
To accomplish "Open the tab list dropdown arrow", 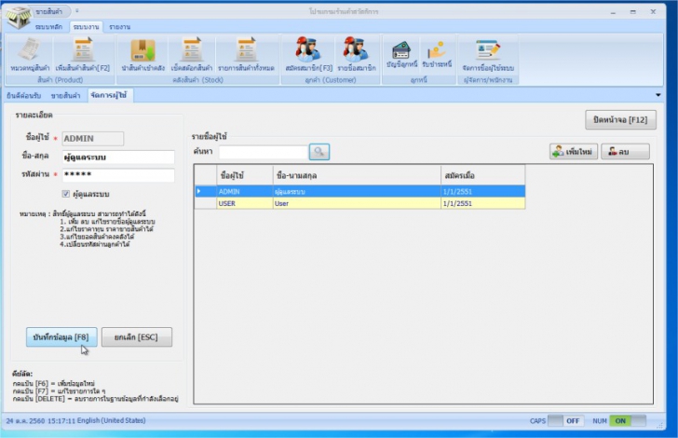I will click(658, 95).
